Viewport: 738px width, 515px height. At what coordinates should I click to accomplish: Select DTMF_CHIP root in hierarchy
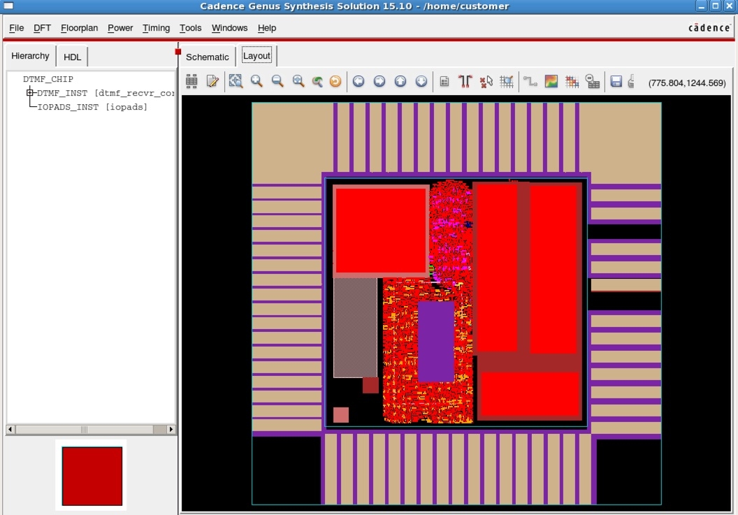tap(48, 79)
